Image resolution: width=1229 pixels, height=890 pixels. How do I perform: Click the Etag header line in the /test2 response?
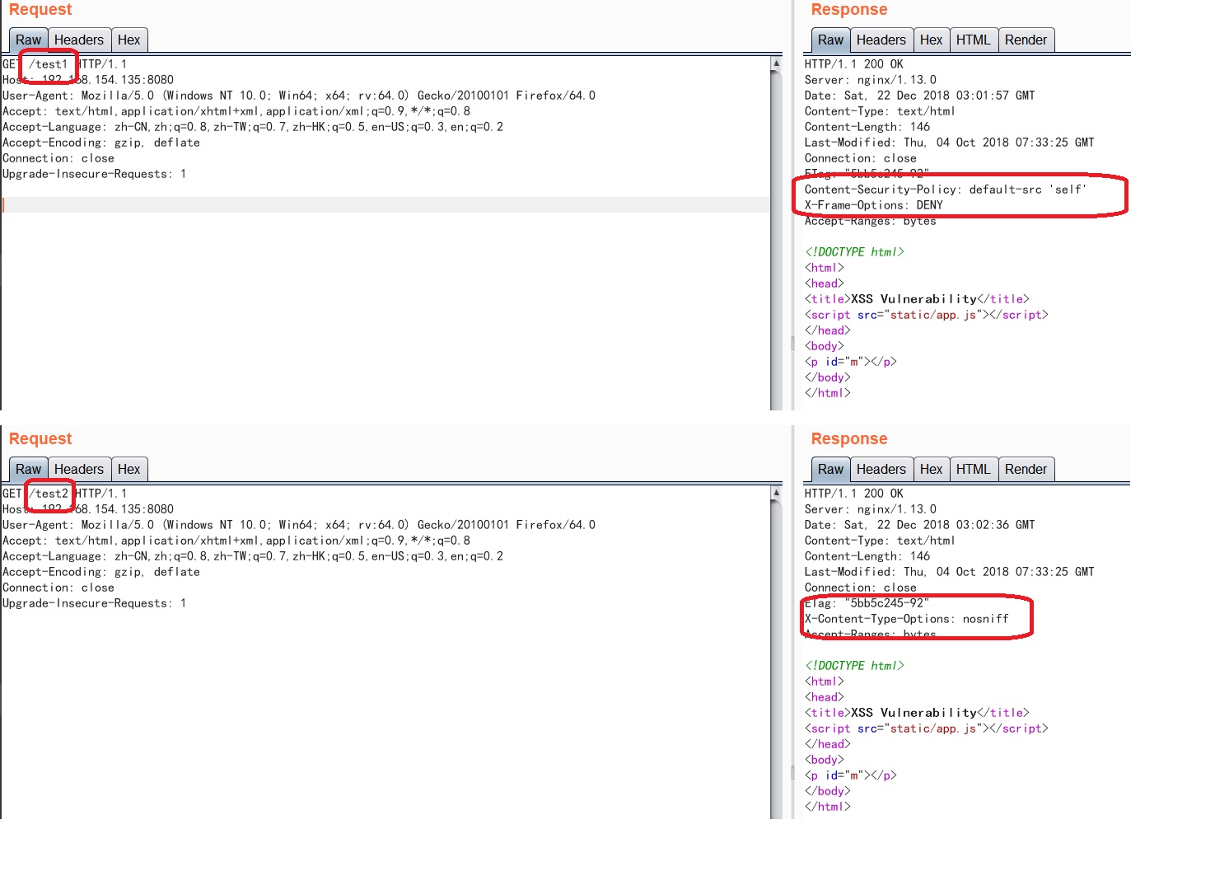[867, 603]
